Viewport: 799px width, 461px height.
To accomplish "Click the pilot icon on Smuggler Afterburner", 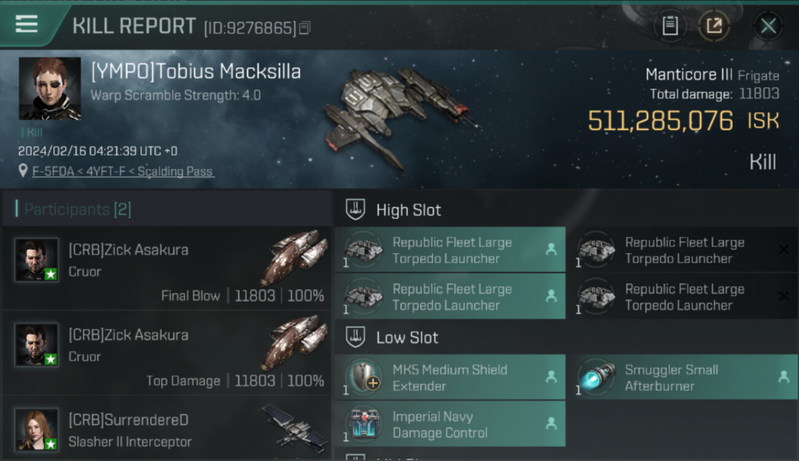I will point(784,376).
